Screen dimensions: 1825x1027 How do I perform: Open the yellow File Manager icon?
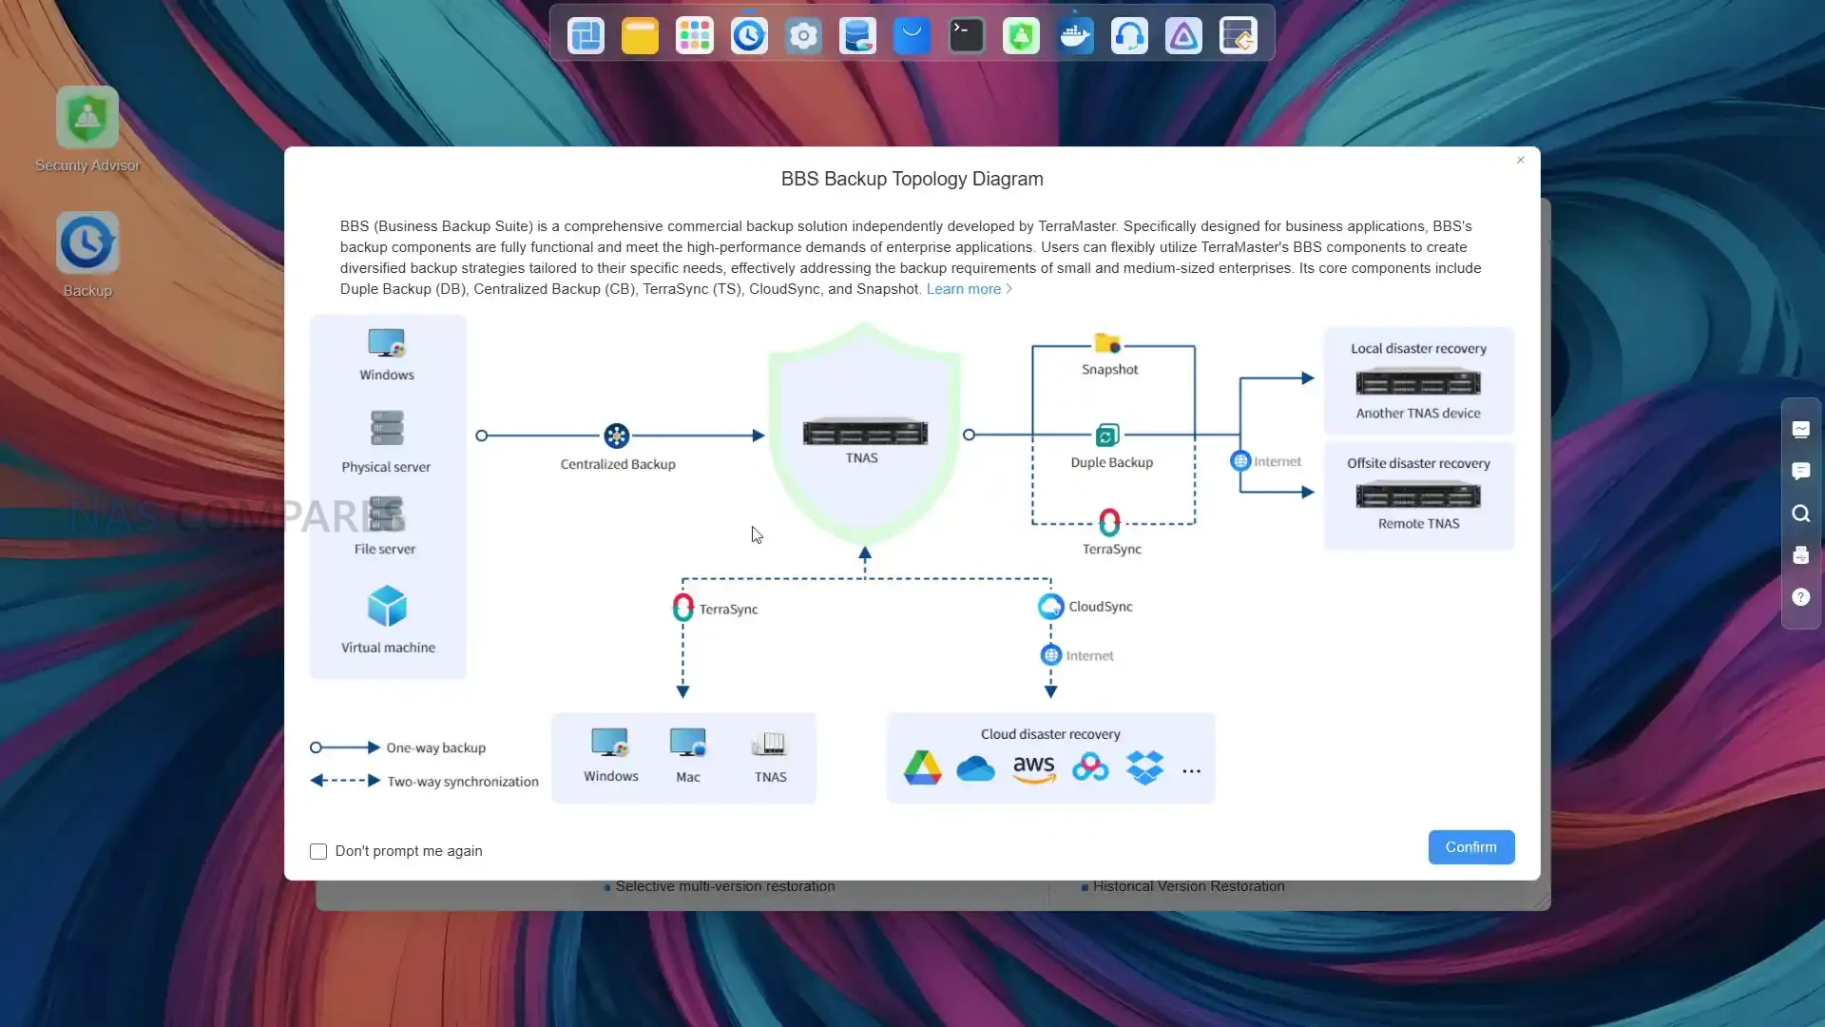click(x=640, y=36)
